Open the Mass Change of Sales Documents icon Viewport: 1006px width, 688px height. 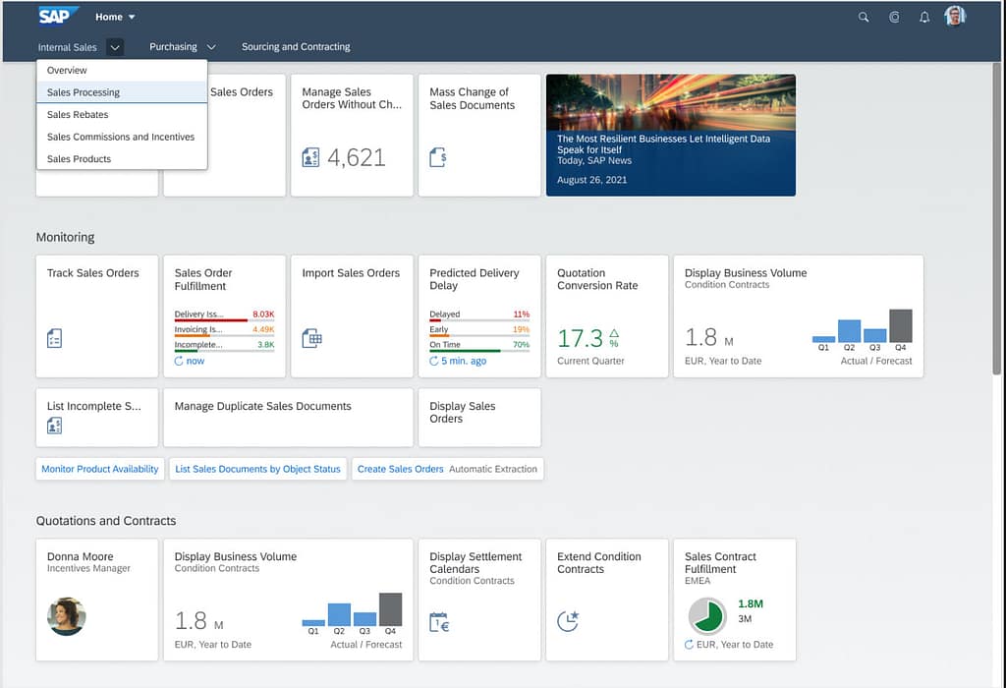coord(439,157)
